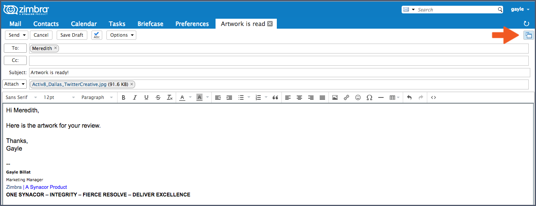Toggle underline formatting

(146, 97)
